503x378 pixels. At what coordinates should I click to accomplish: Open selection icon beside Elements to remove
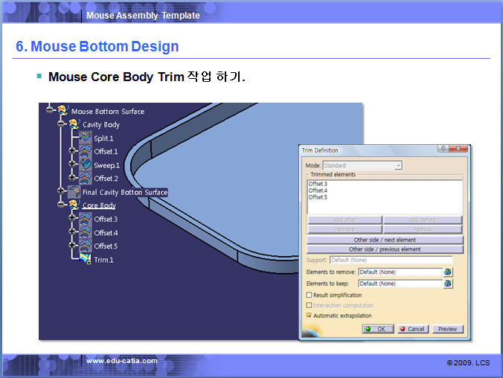(448, 272)
